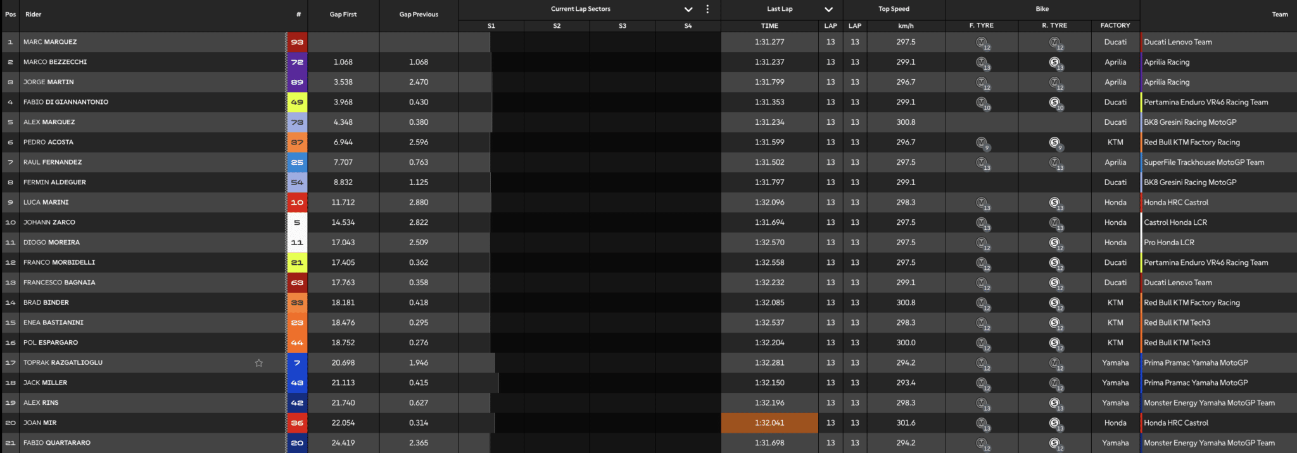Click Joan Mir's orange highlighted lap time 1:32.041
This screenshot has width=1297, height=453.
[x=769, y=423]
